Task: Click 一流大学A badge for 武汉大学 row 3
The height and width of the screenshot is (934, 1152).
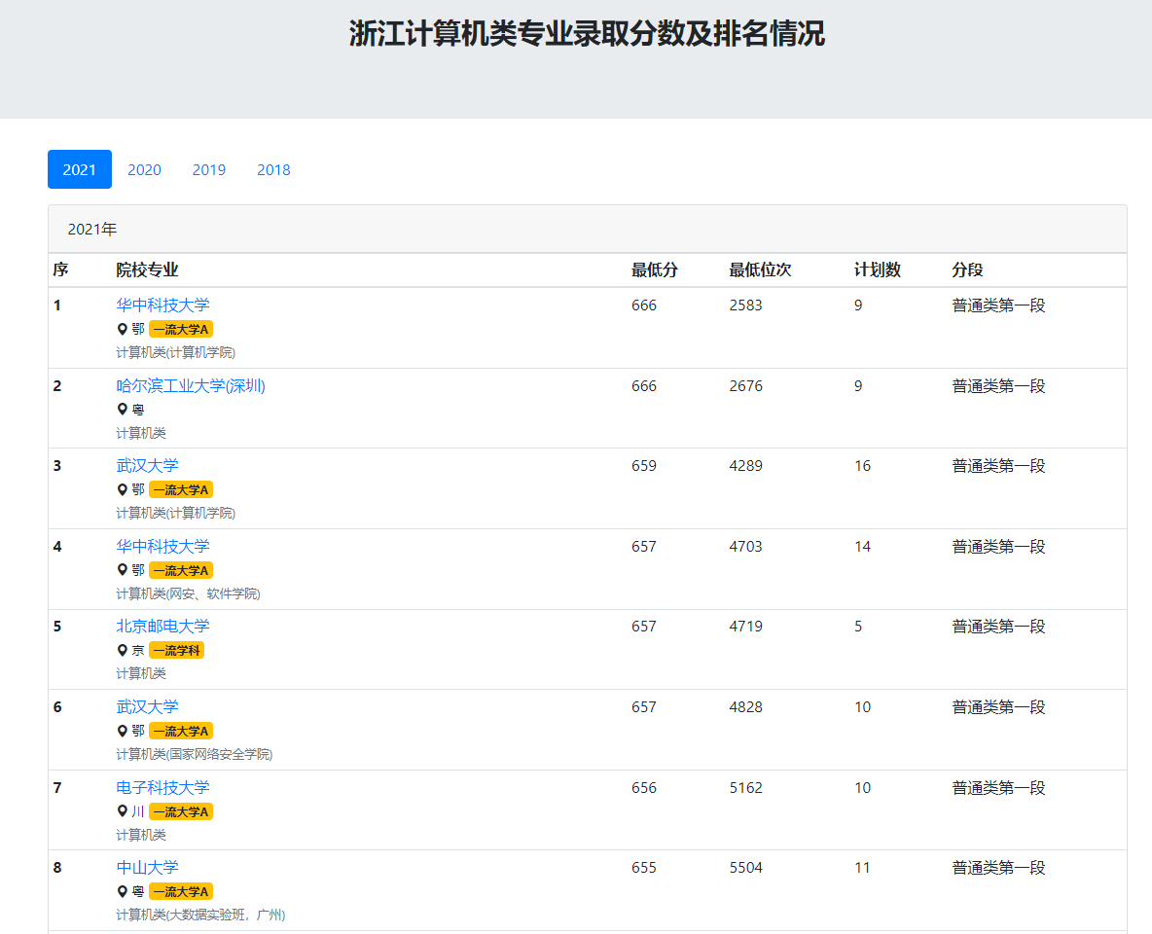Action: [181, 489]
